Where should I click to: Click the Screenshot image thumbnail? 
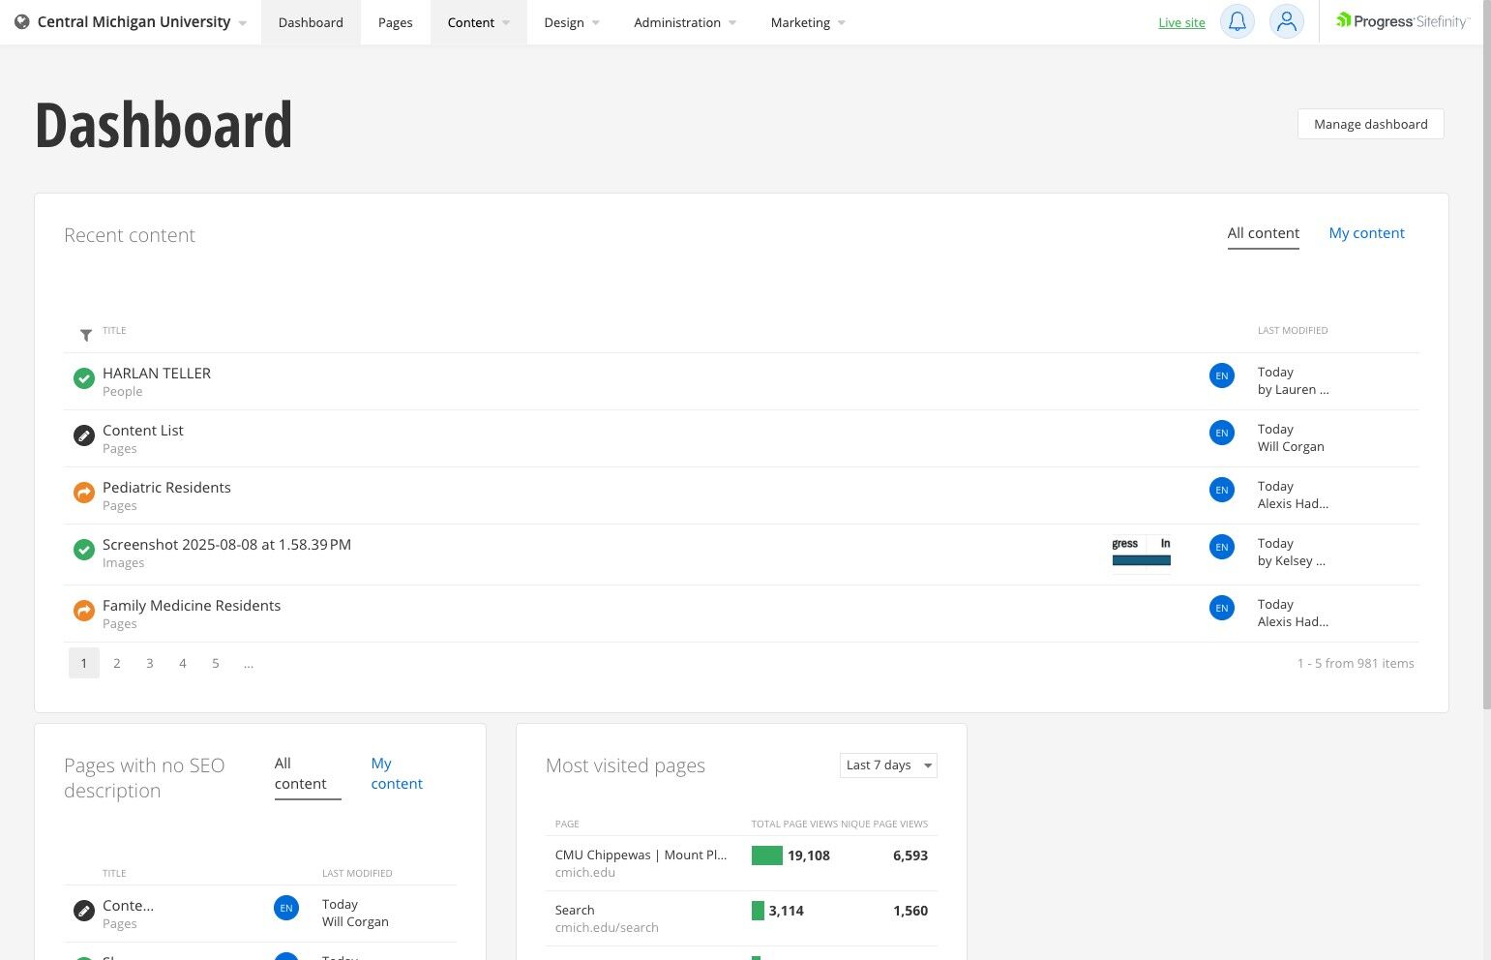coord(1142,555)
